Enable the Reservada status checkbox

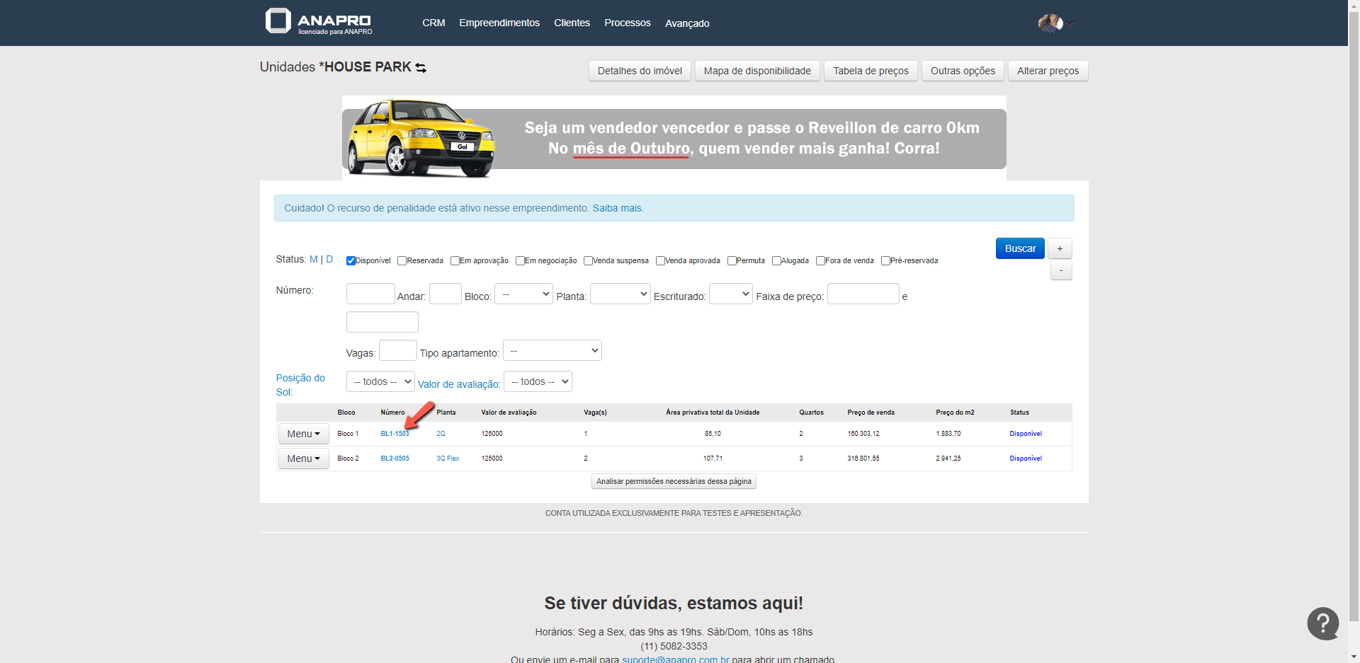point(402,261)
